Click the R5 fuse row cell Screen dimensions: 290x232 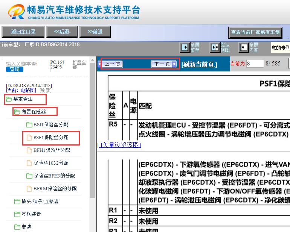[113, 124]
